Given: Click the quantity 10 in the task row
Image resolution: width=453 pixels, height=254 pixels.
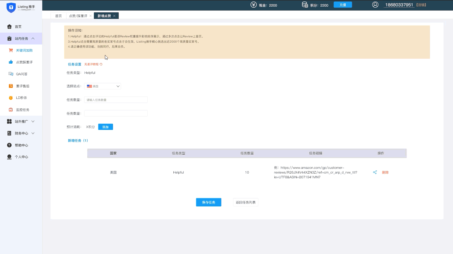Looking at the screenshot, I should (247, 172).
